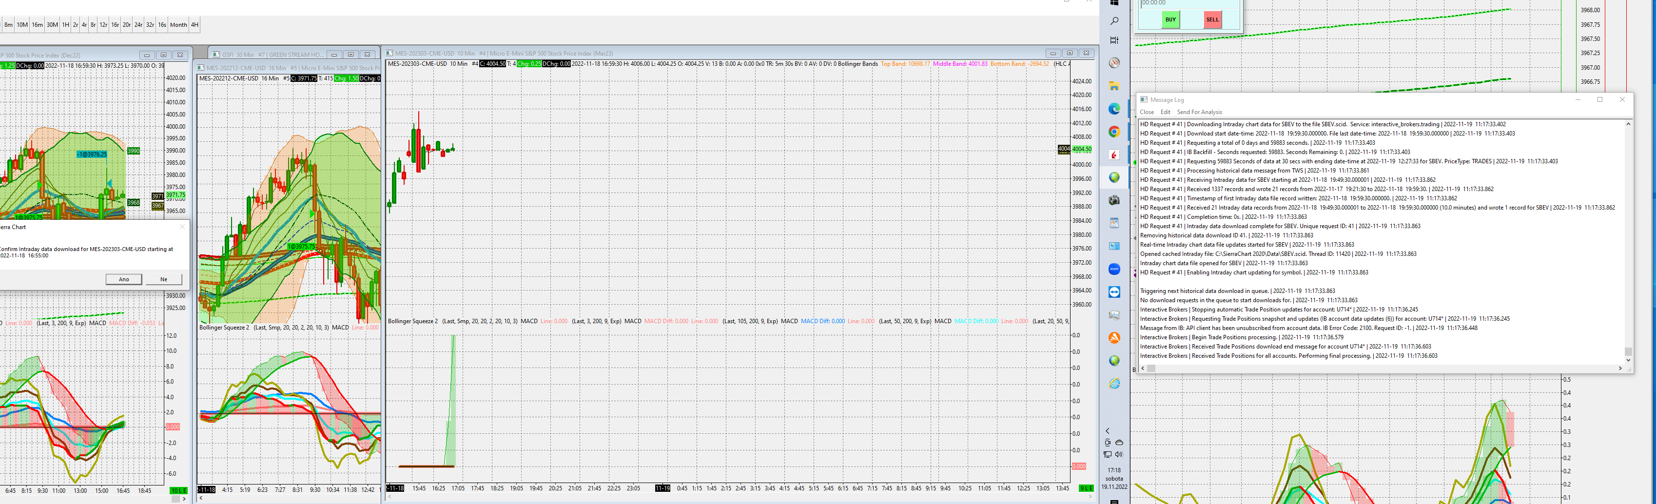Viewport: 1656px width, 504px height.
Task: Click the 11-18 date marker on 10 Min chart
Action: tap(395, 488)
